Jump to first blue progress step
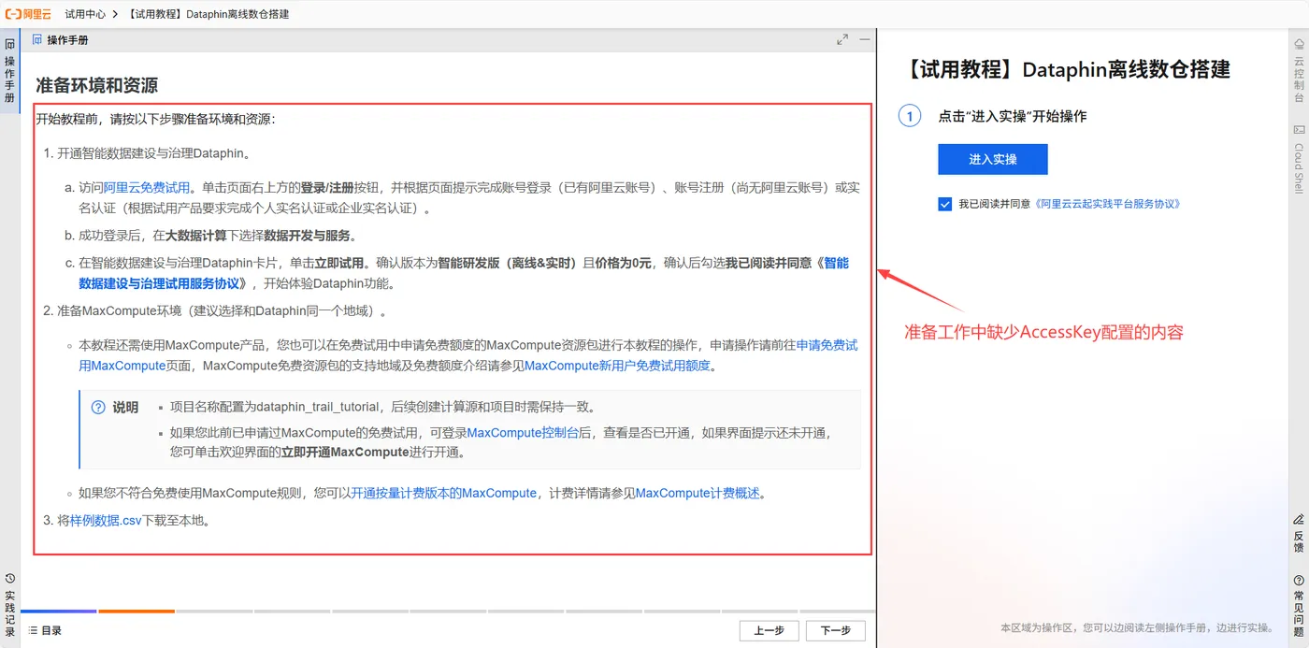This screenshot has height=648, width=1309. tap(58, 612)
